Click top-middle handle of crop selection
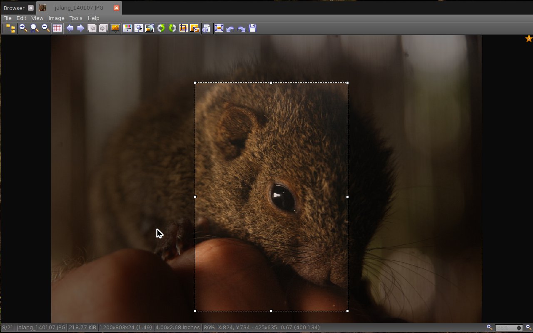 point(271,83)
